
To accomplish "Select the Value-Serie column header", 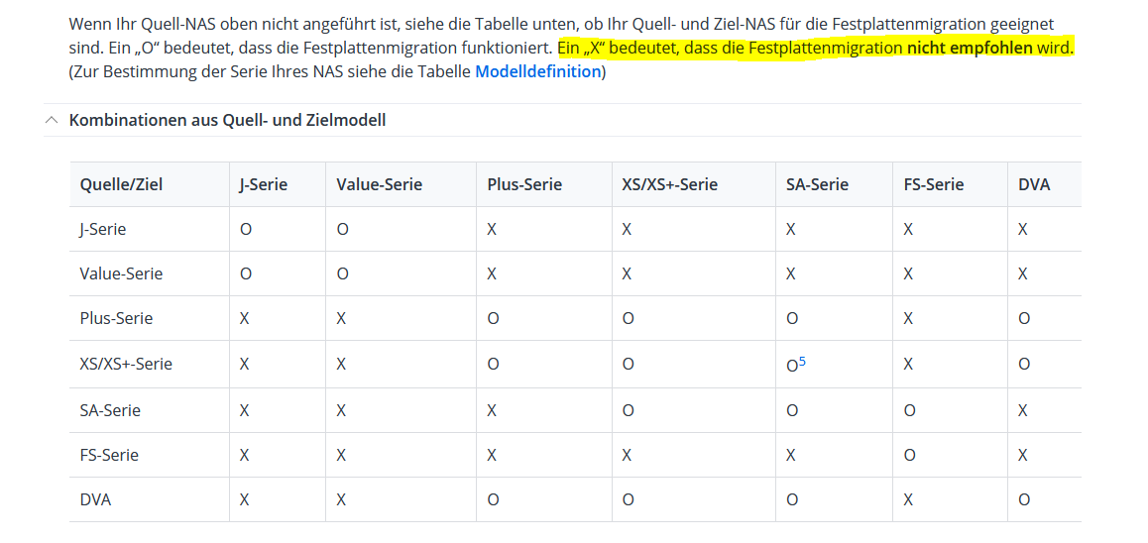I will 379,184.
